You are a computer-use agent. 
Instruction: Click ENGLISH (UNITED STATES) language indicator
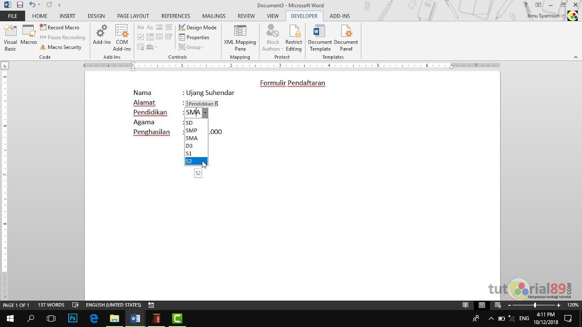(113, 305)
